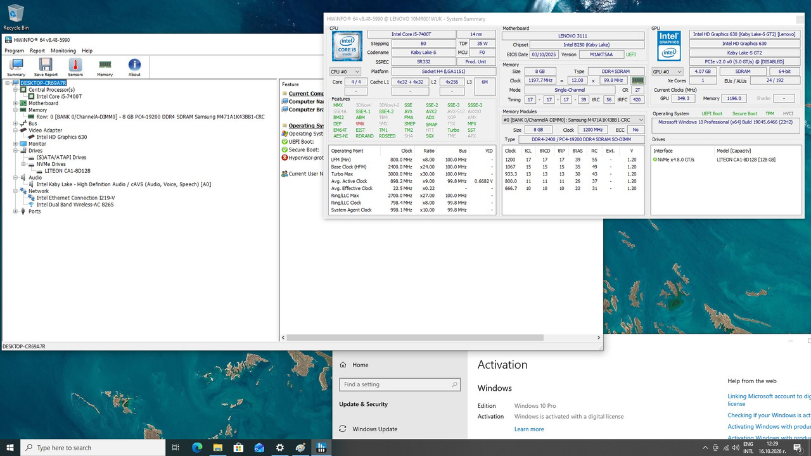Screen dimensions: 811x456
Task: Open the Sensors thermometer icon
Action: [75, 67]
